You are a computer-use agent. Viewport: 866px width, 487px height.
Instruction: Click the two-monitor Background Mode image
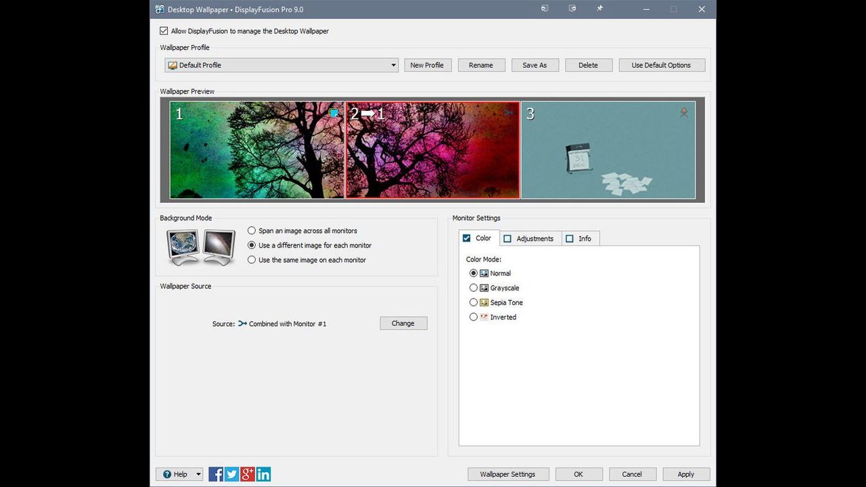pyautogui.click(x=201, y=247)
